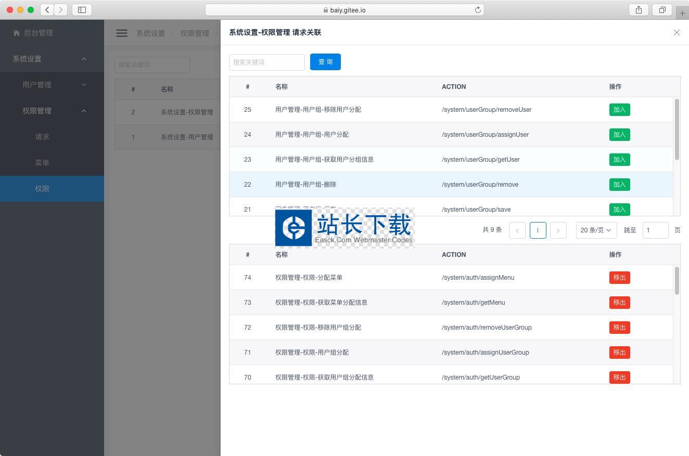Click 移出 for getUserGroup row

619,377
